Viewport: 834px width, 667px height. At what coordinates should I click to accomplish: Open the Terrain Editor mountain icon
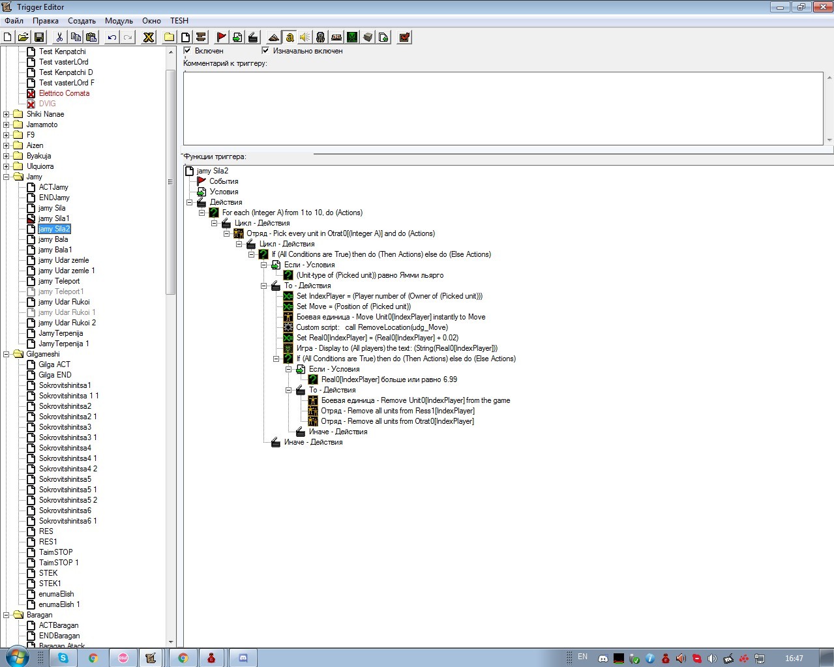tap(273, 37)
